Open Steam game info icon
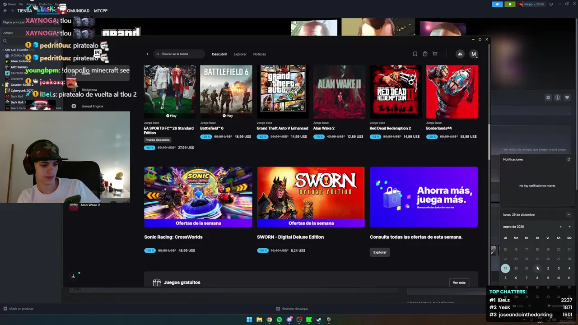The width and height of the screenshot is (578, 325). [558, 97]
